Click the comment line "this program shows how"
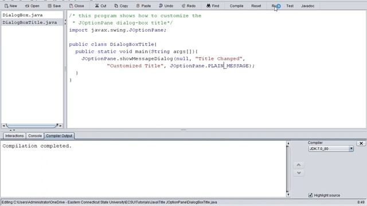Viewport: 367px width, 206px height. 135,15
